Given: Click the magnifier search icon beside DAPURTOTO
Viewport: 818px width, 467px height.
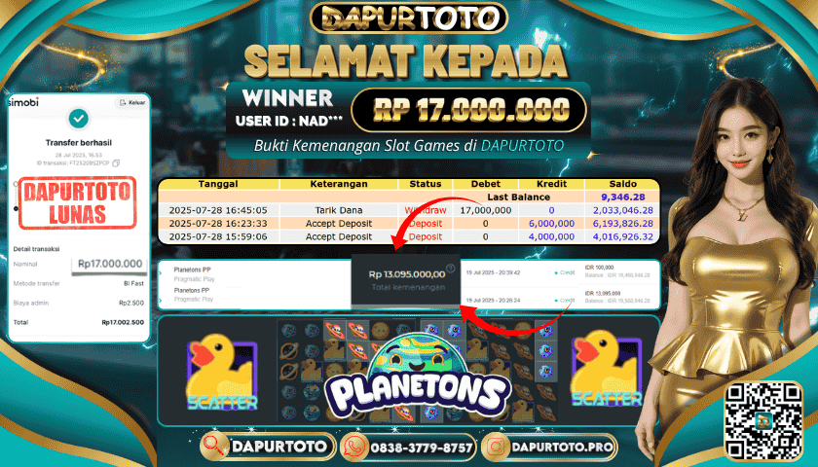Looking at the screenshot, I should coord(214,447).
